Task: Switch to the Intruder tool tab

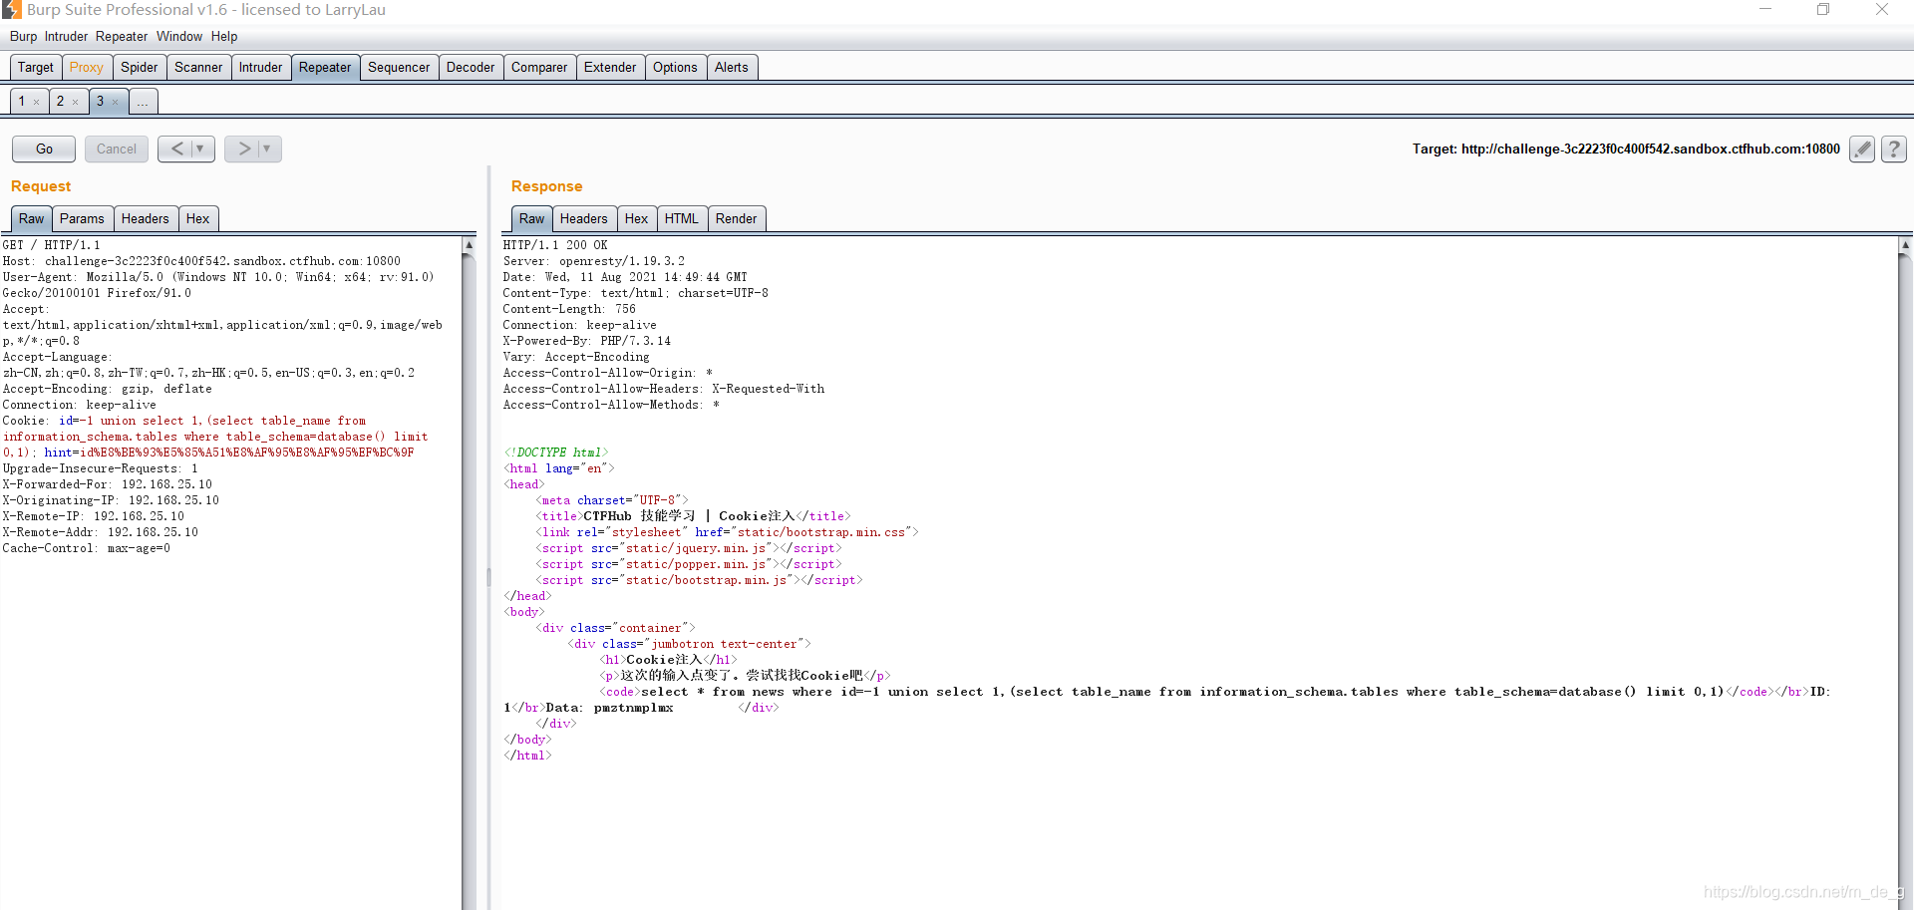Action: 261,67
